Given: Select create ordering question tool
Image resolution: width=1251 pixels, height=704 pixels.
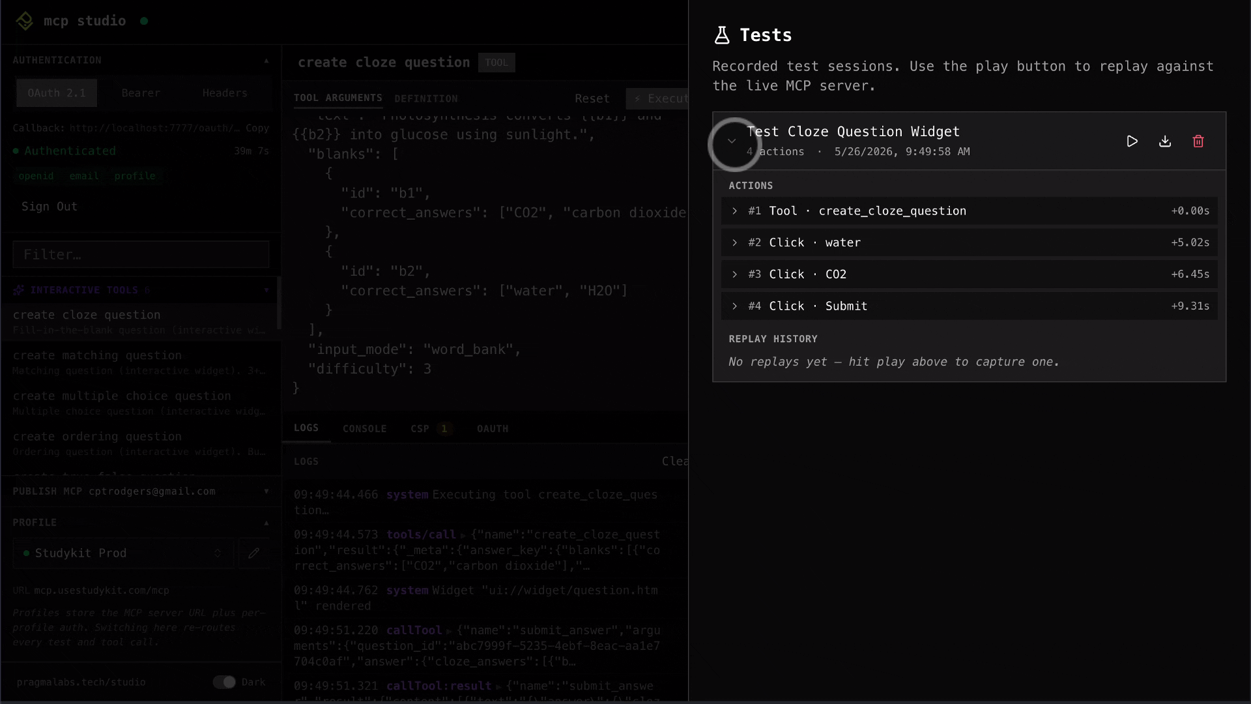Looking at the screenshot, I should coord(139,443).
